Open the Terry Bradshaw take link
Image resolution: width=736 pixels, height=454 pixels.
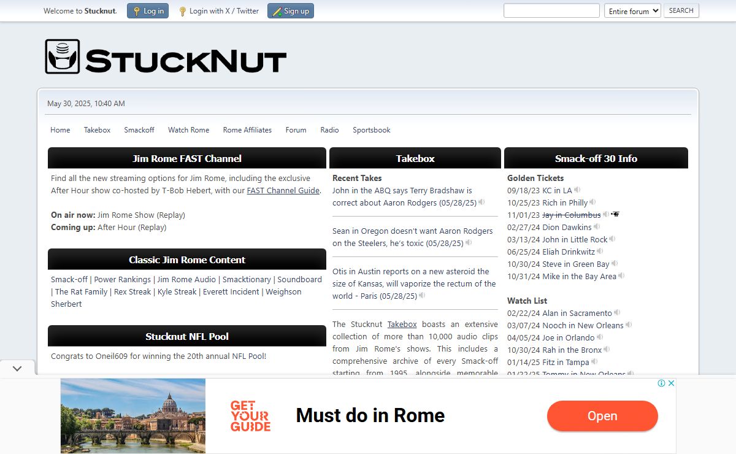[404, 197]
